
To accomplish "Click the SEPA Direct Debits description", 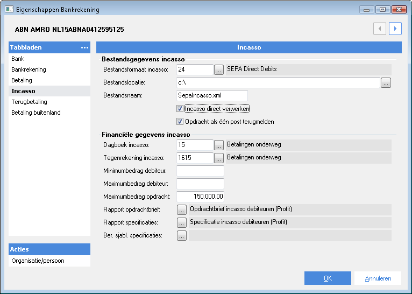I will tap(252, 69).
